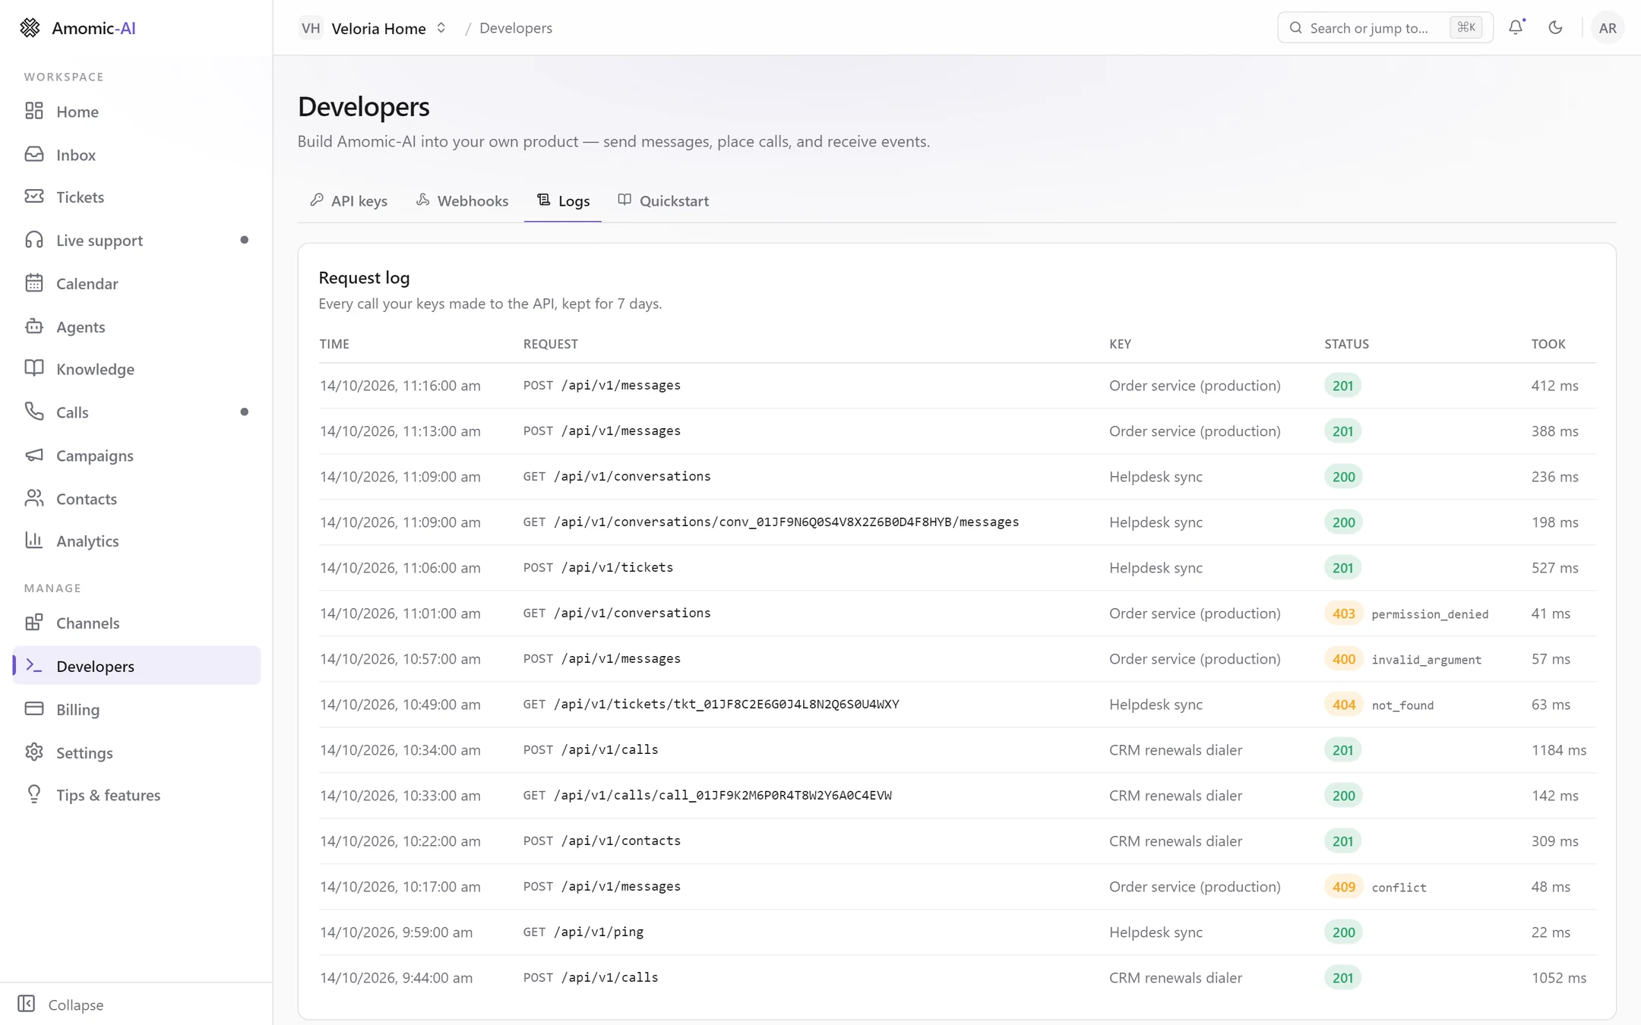Screen dimensions: 1641x1025
Task: Click the Tickets icon in sidebar
Action: click(x=34, y=197)
